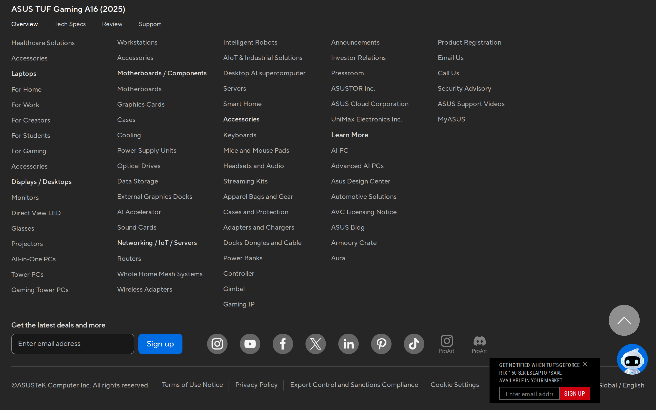Open the Pinterest social icon
656x410 pixels.
381,344
